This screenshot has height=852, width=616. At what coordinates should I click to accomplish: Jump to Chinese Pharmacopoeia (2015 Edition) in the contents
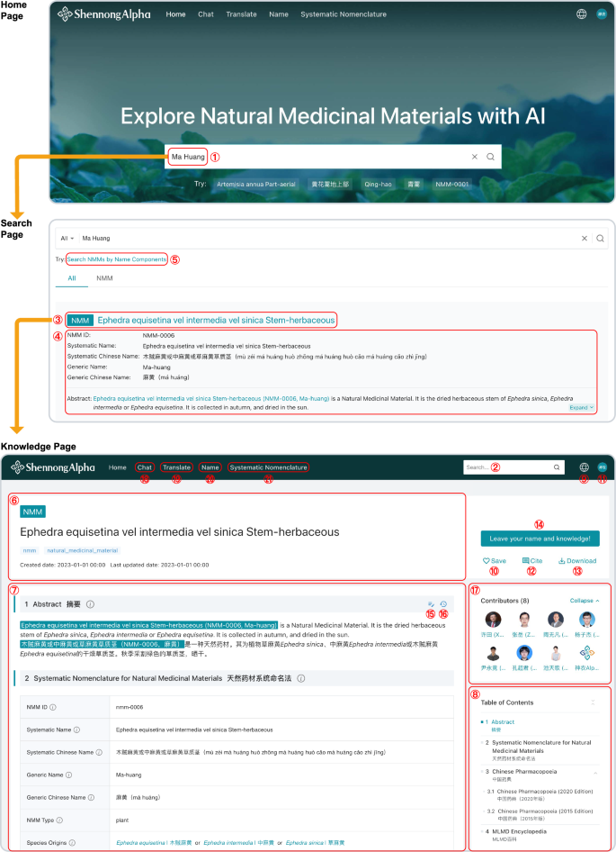(545, 811)
